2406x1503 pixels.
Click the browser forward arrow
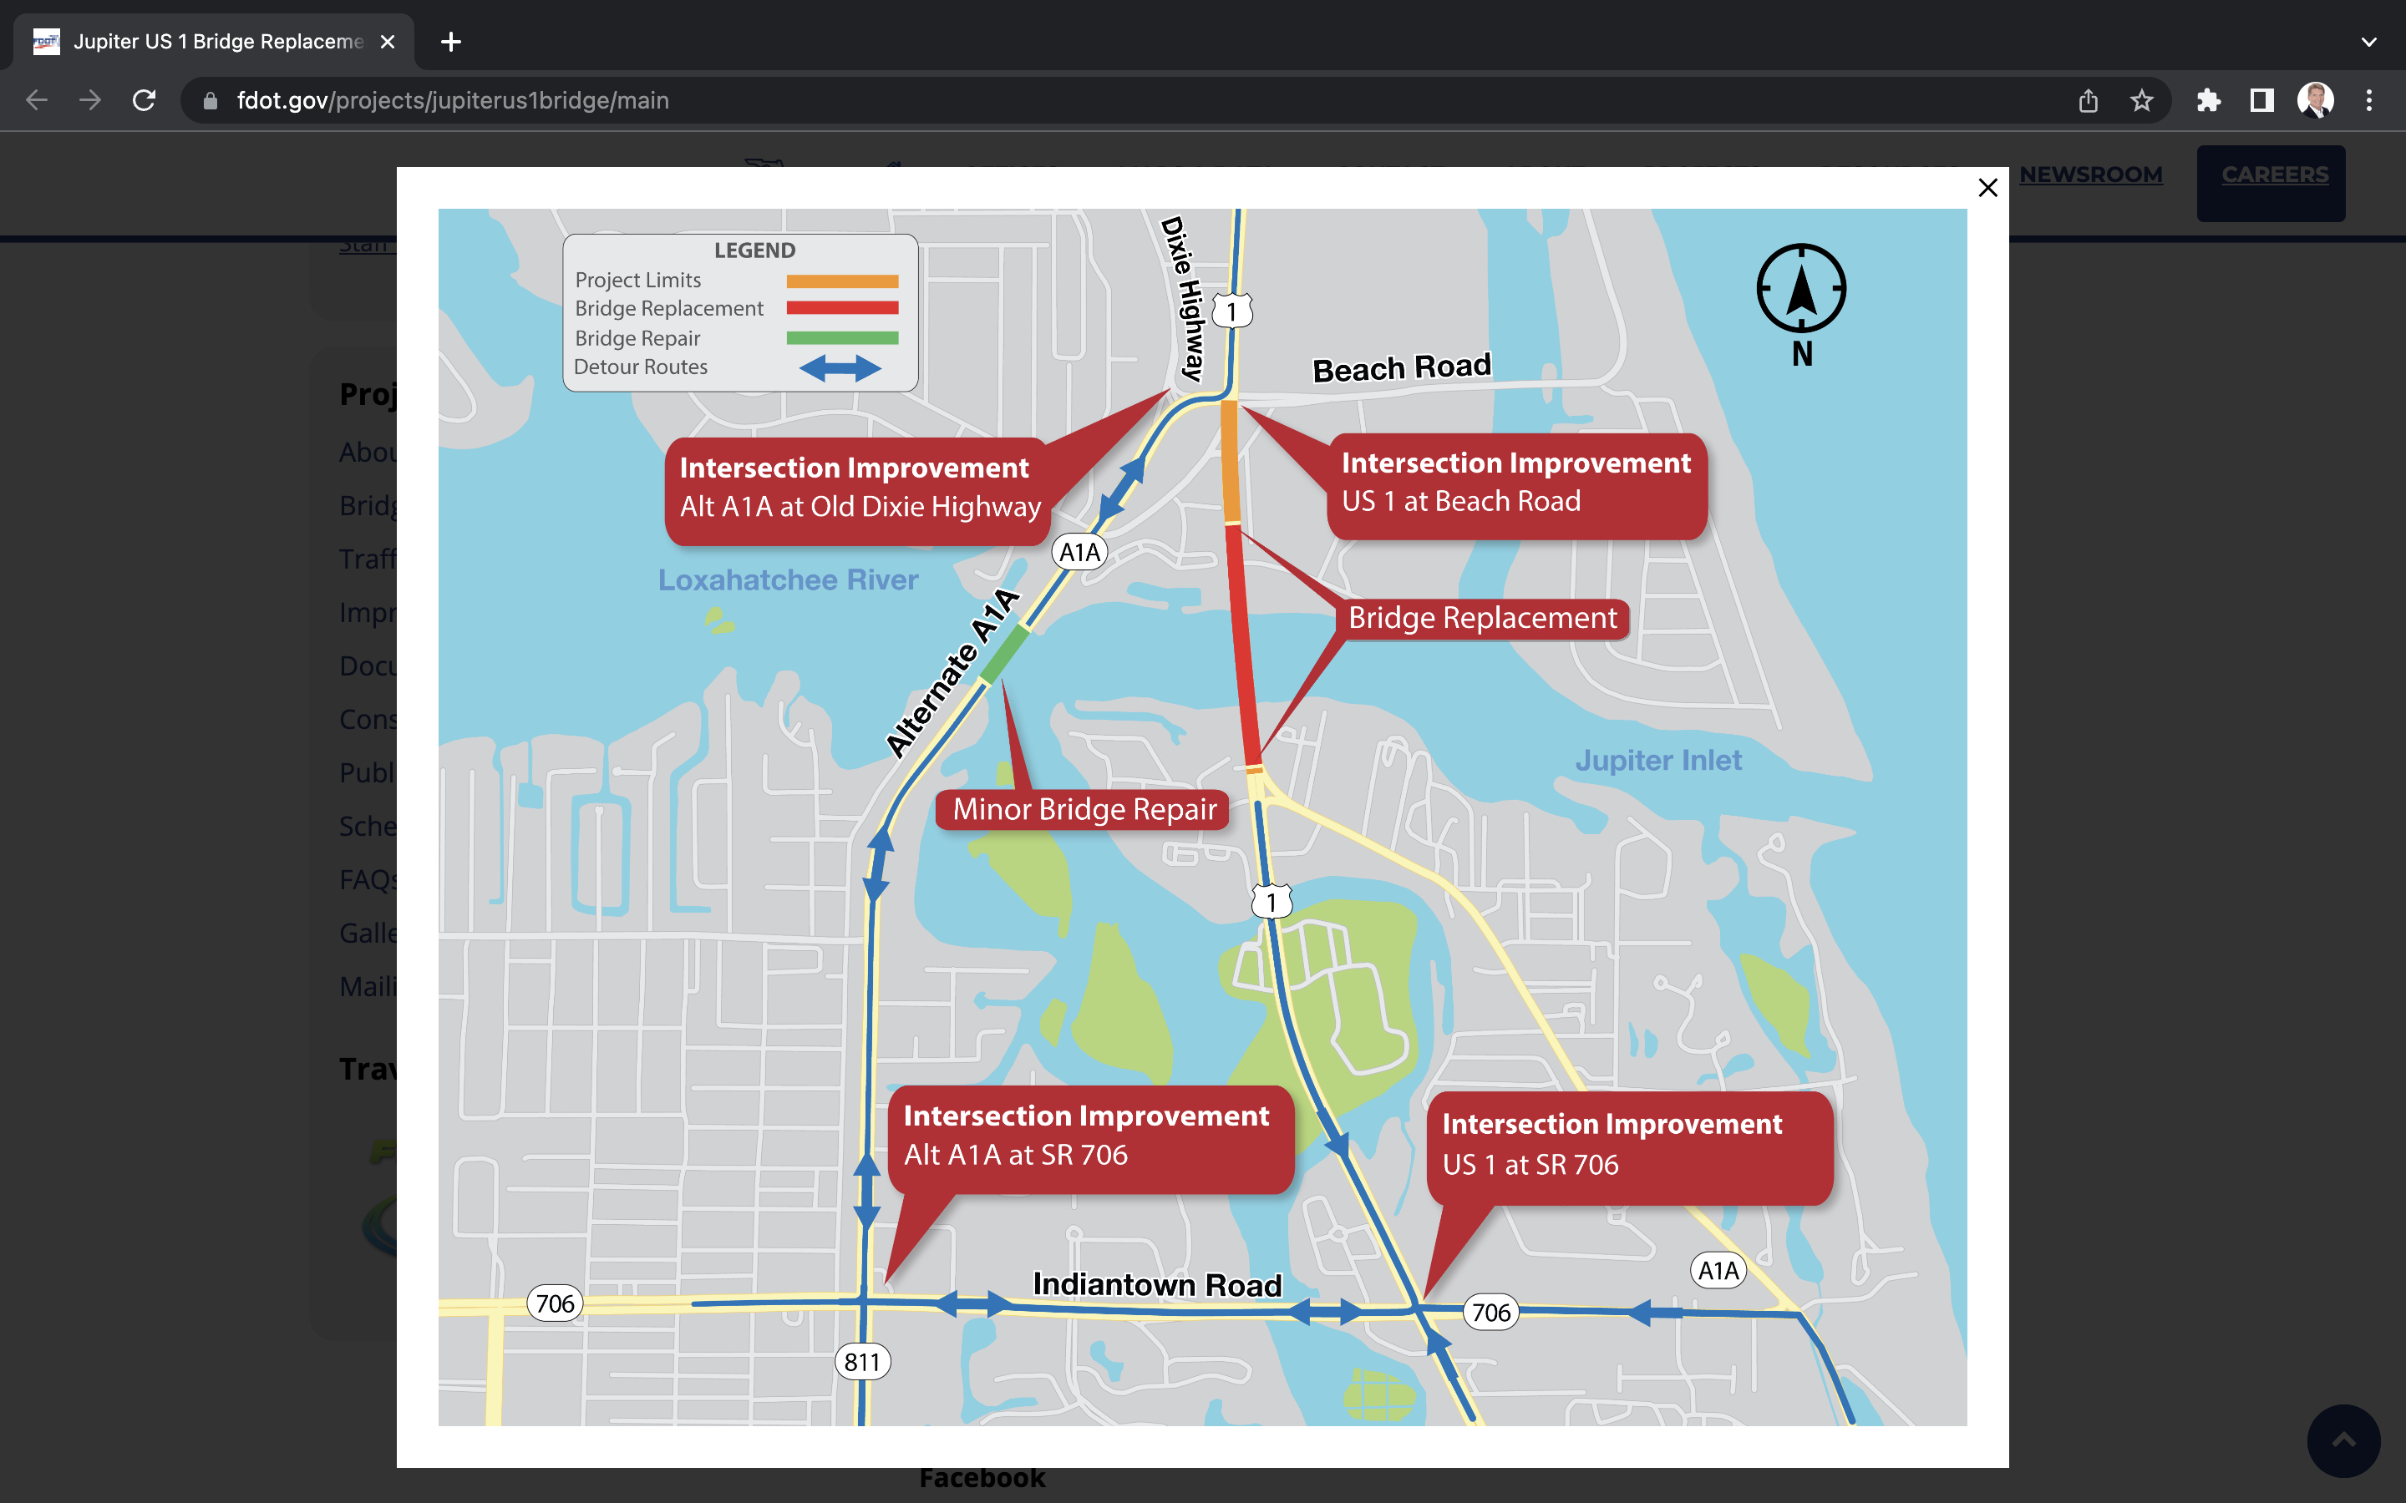90,100
